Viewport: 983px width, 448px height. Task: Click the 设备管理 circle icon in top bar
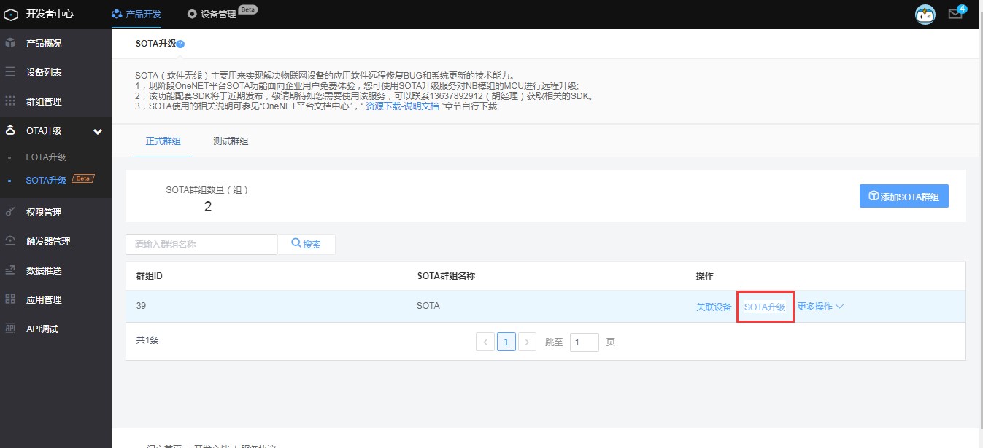192,14
